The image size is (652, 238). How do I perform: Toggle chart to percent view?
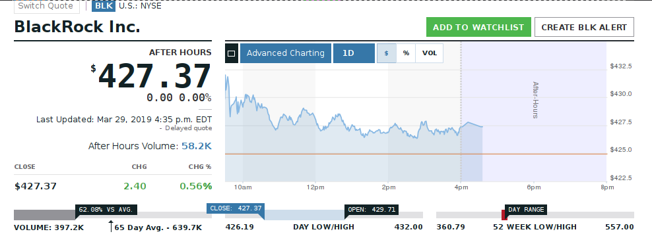pyautogui.click(x=406, y=53)
